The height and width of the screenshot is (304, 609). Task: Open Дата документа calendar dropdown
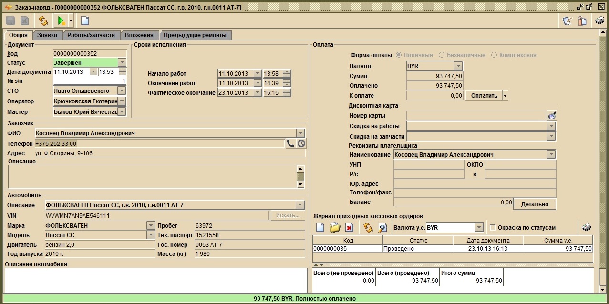93,72
